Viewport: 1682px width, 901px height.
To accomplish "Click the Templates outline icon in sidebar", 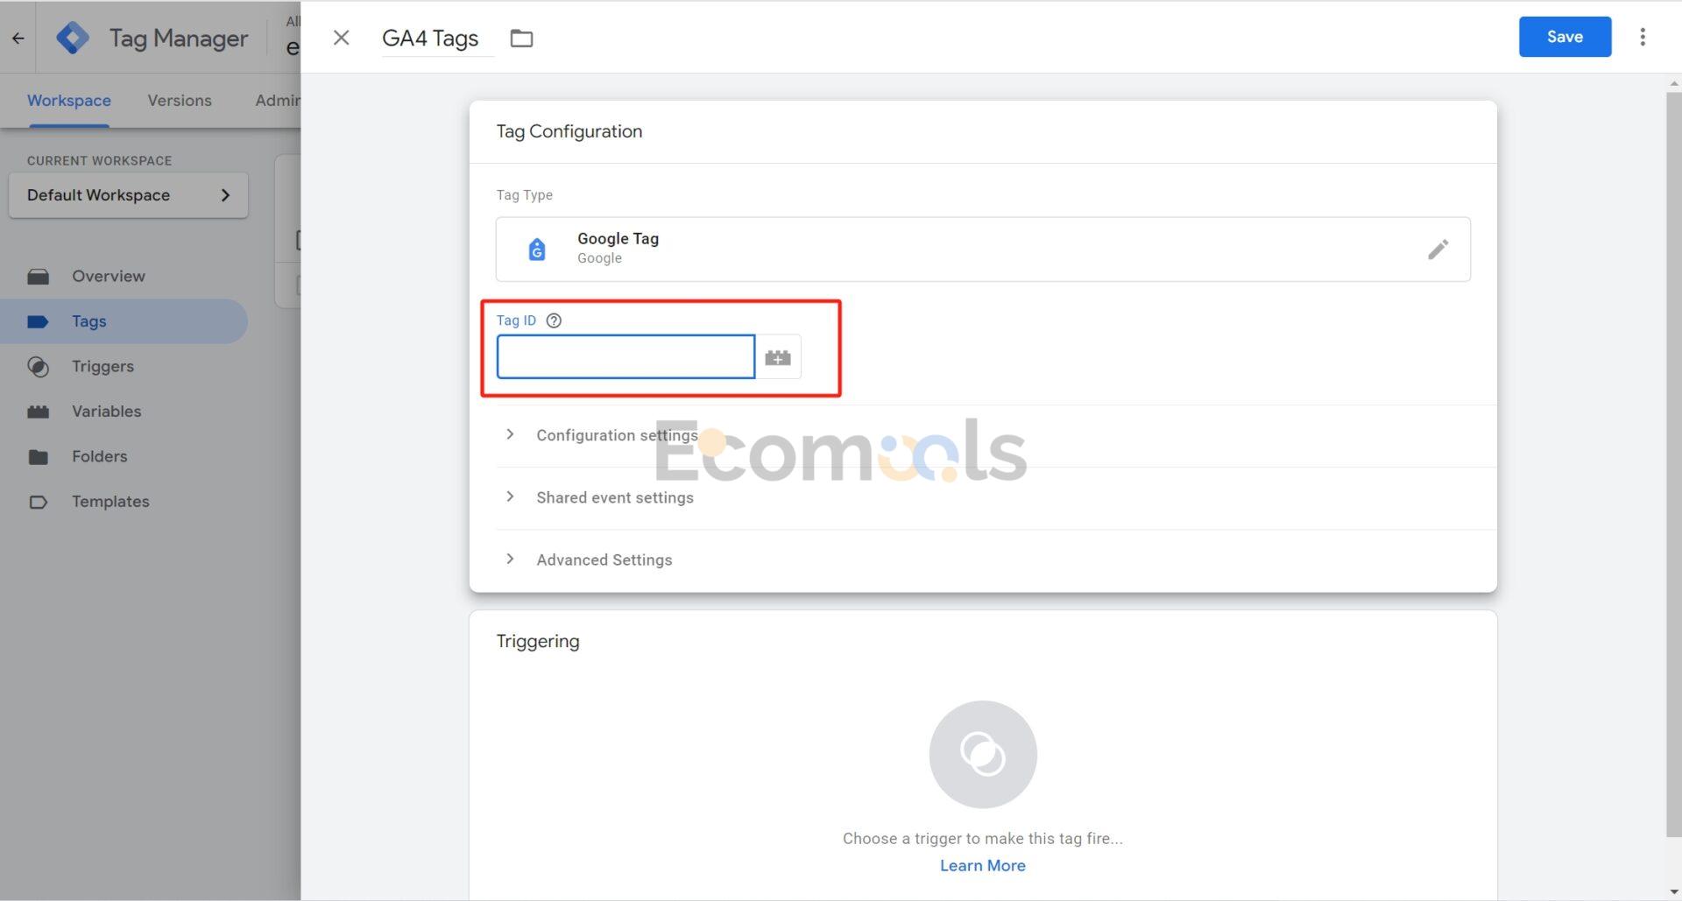I will tap(38, 502).
